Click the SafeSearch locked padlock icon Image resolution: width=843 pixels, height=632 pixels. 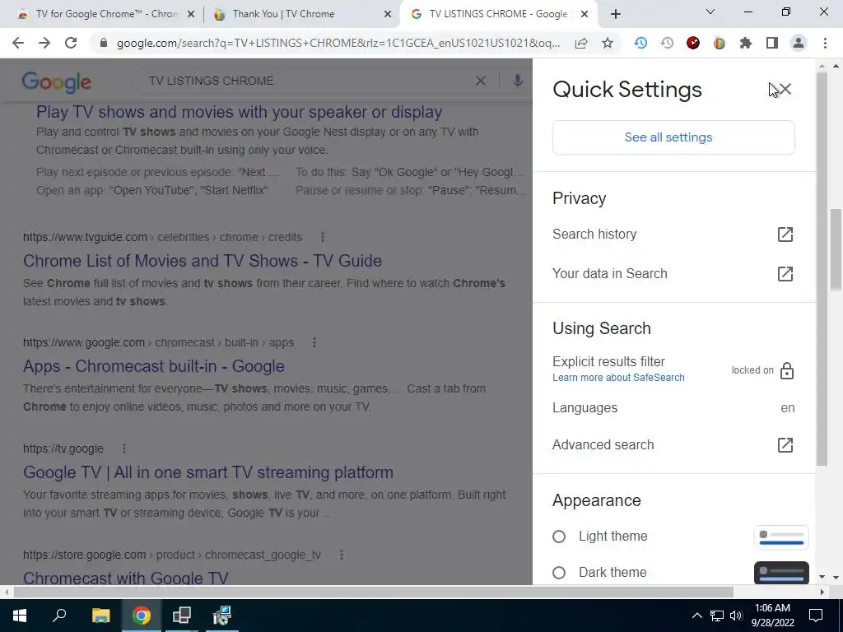[786, 370]
